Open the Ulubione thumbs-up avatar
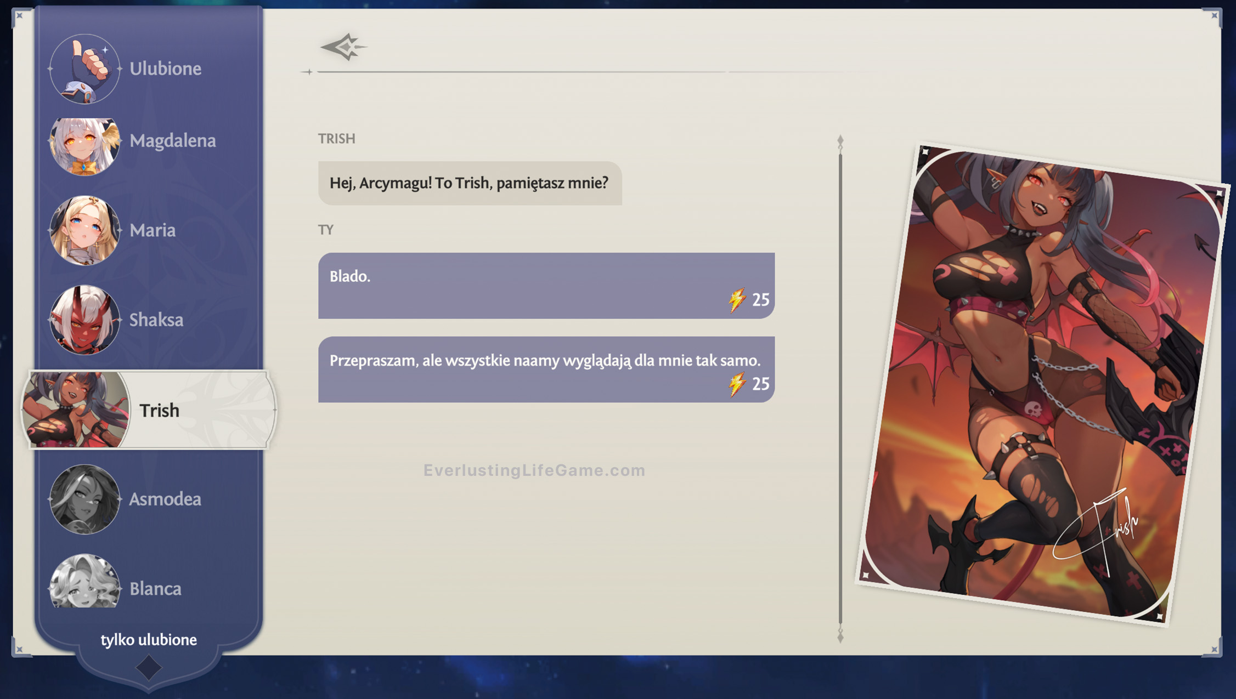The image size is (1236, 699). (84, 69)
